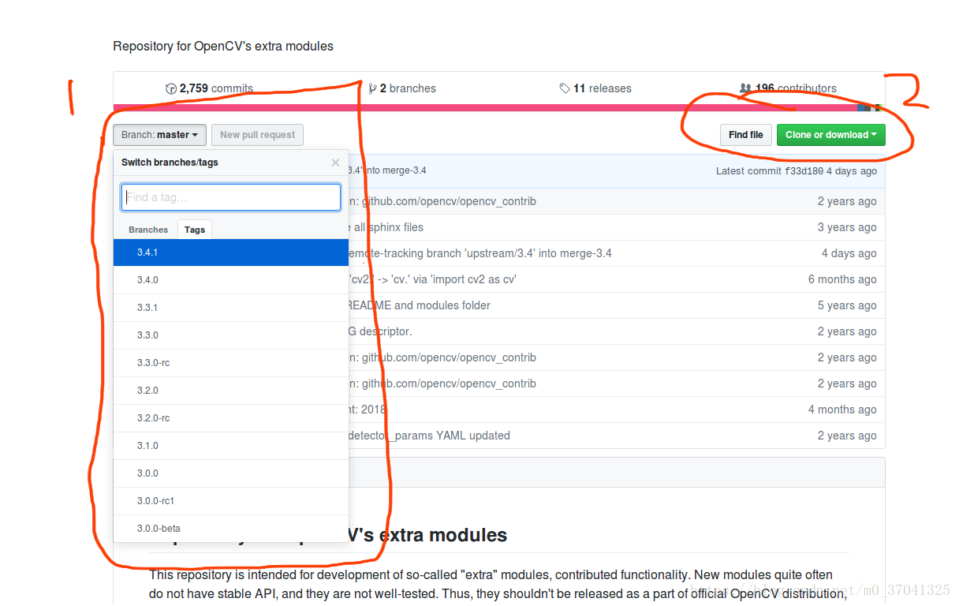Click the releases tag icon
959x606 pixels.
(x=565, y=88)
